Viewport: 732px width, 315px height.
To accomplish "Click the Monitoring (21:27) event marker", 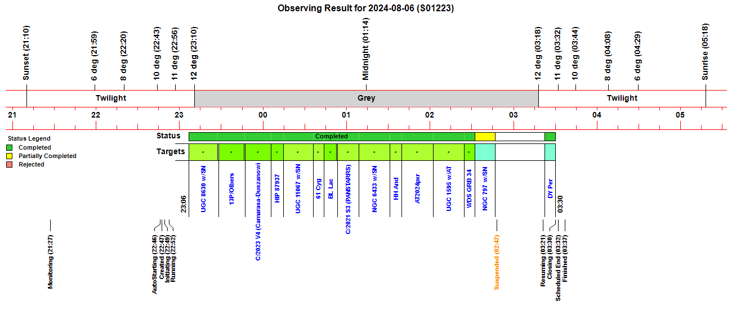I will 50,262.
